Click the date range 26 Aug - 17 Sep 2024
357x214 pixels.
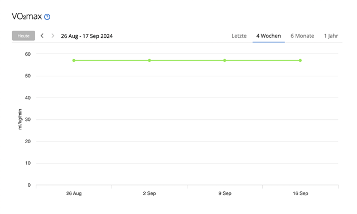(x=87, y=36)
